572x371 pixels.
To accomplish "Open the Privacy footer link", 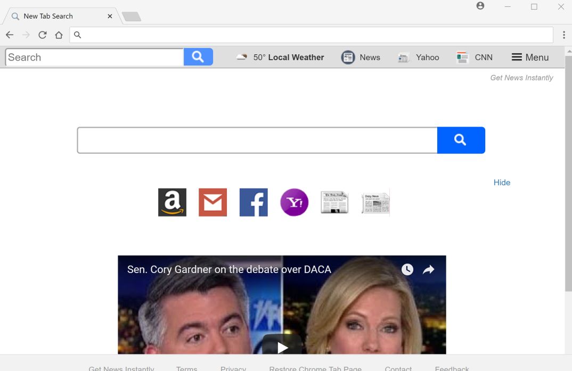I will click(x=233, y=368).
